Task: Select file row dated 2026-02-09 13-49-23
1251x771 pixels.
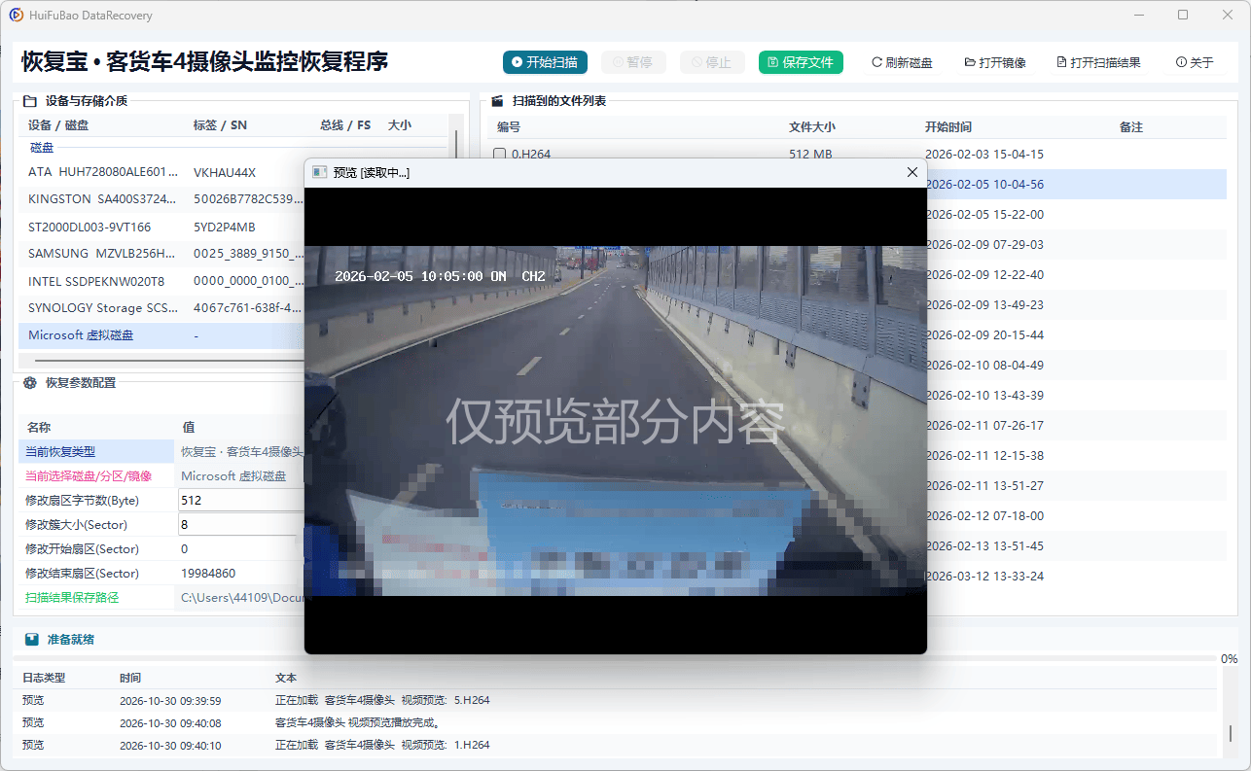Action: (x=1075, y=304)
